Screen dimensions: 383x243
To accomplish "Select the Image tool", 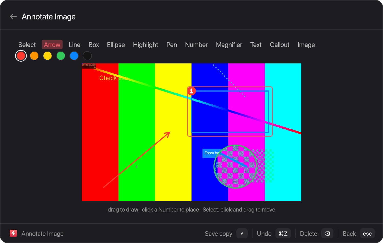I will point(306,45).
